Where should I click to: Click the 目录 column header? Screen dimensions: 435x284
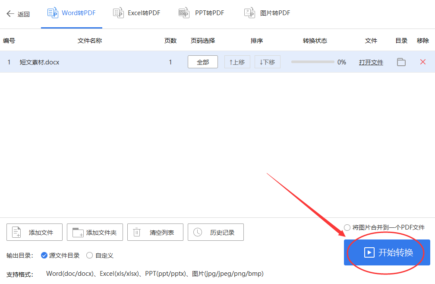[401, 41]
